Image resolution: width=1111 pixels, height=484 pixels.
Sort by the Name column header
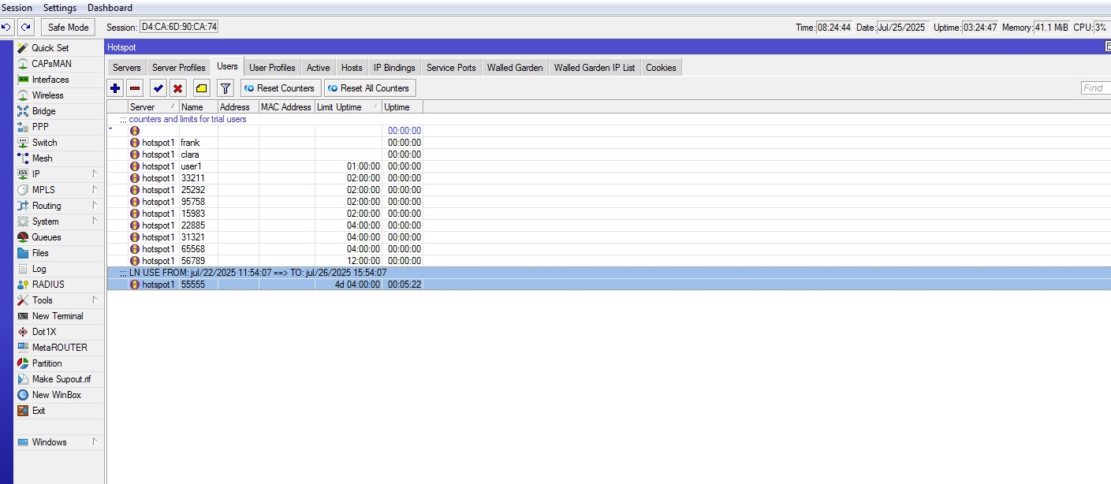click(198, 107)
